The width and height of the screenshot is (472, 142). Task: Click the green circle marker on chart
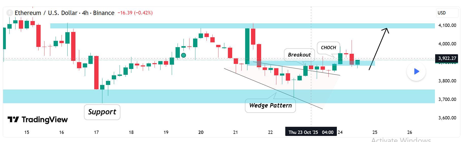183,55
